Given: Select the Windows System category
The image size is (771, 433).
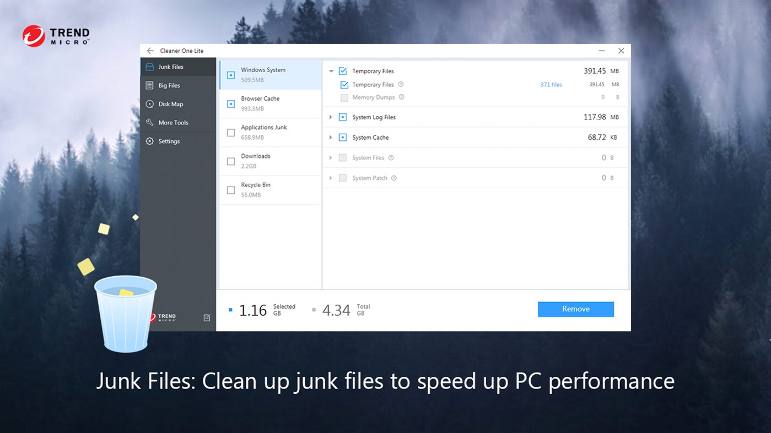Looking at the screenshot, I should coord(271,75).
